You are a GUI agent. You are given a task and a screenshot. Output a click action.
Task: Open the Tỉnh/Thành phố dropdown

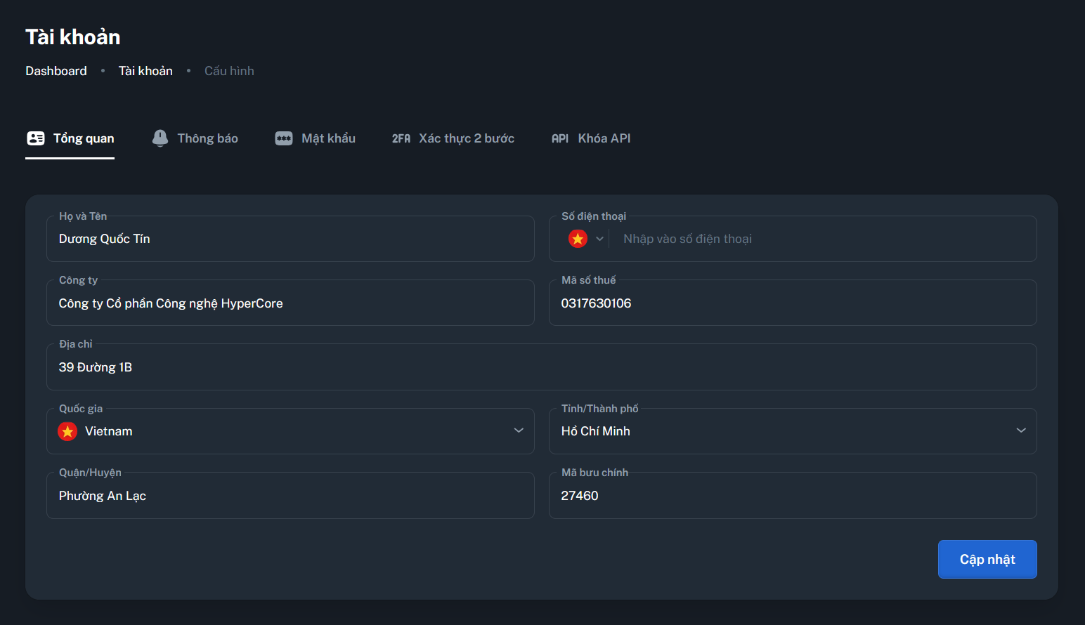tap(793, 431)
